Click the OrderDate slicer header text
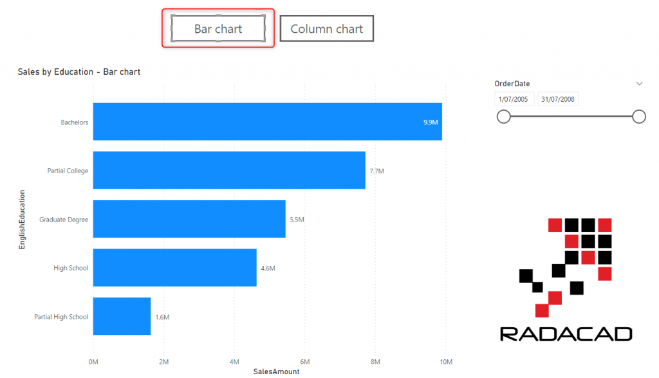The width and height of the screenshot is (659, 378). pos(512,84)
